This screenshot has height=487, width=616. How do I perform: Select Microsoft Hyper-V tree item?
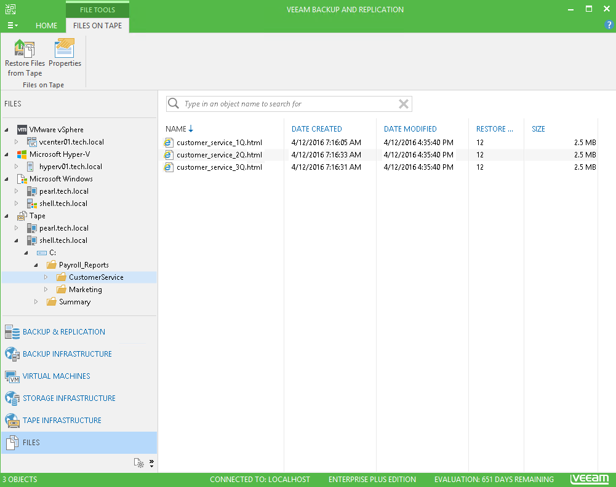coord(59,154)
